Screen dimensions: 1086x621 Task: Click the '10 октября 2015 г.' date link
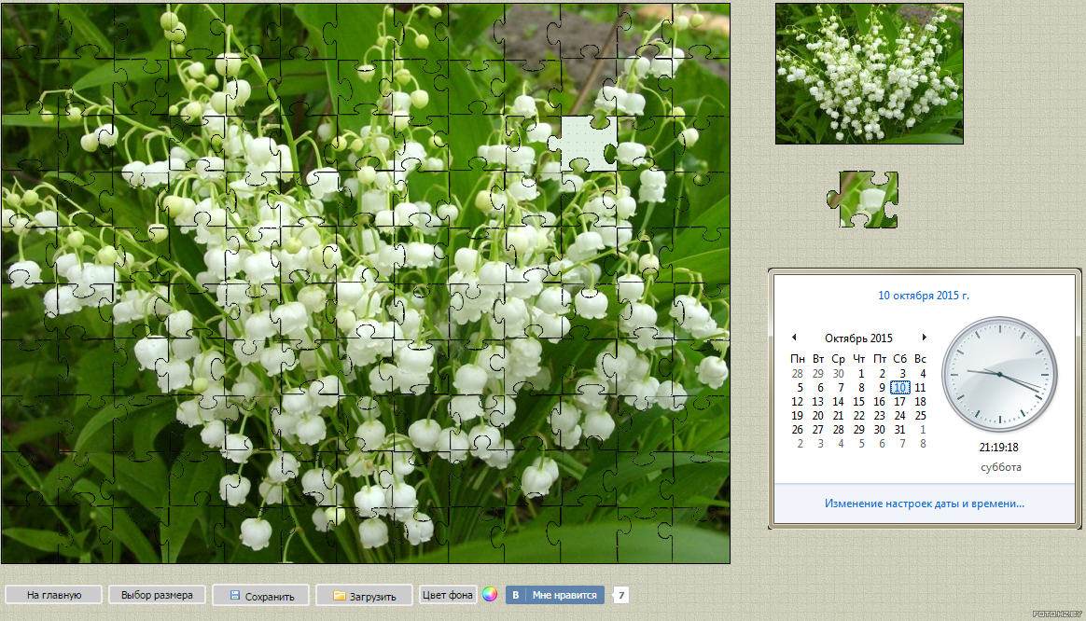tap(924, 295)
